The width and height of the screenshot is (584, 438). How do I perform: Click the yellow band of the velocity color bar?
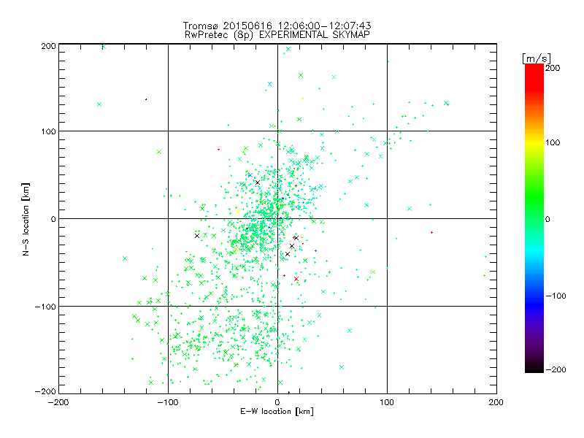click(534, 142)
